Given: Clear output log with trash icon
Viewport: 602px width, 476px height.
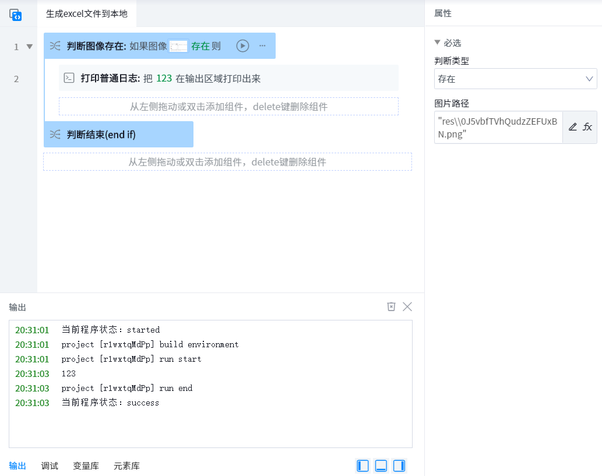Looking at the screenshot, I should coord(392,307).
